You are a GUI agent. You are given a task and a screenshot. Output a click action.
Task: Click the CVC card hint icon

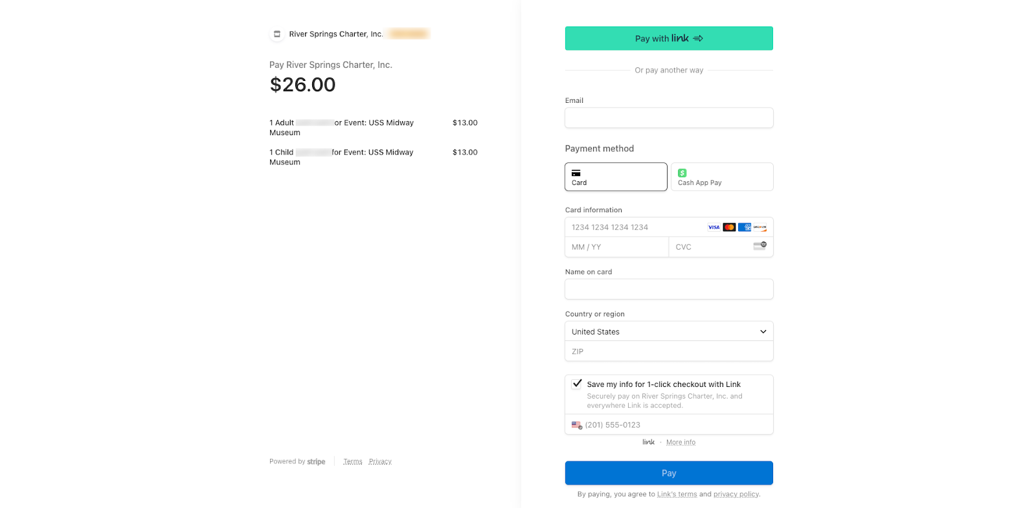[x=760, y=247]
